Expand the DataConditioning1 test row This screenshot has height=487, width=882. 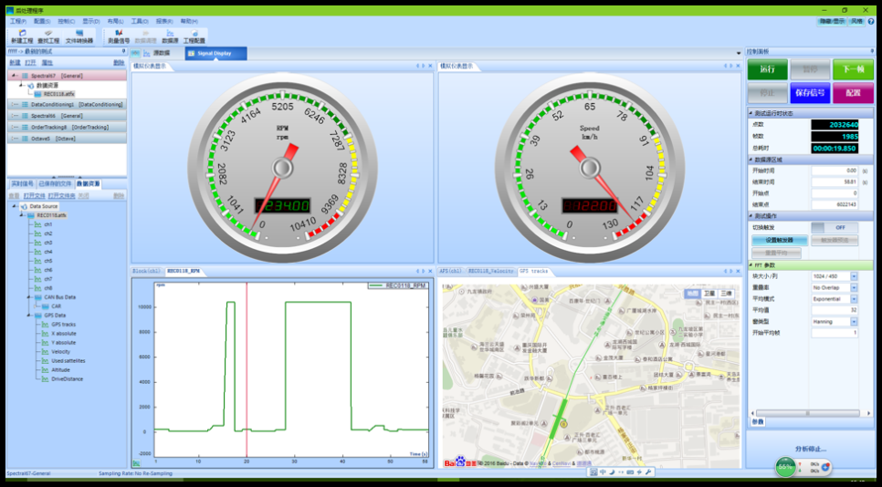14,105
